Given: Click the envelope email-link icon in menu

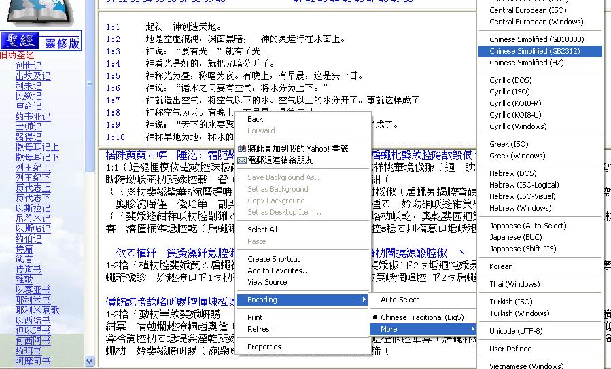Looking at the screenshot, I should (241, 160).
